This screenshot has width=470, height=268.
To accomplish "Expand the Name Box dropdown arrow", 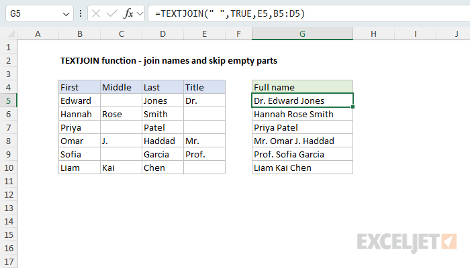I will tap(66, 14).
